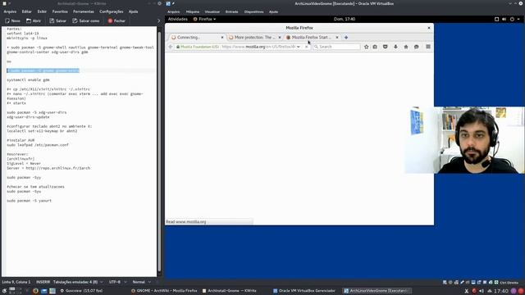Open Firefox launcher in host taskbar
525x295 pixels.
tap(35, 291)
